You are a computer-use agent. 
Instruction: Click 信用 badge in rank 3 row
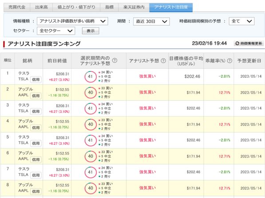pyautogui.click(x=36, y=111)
